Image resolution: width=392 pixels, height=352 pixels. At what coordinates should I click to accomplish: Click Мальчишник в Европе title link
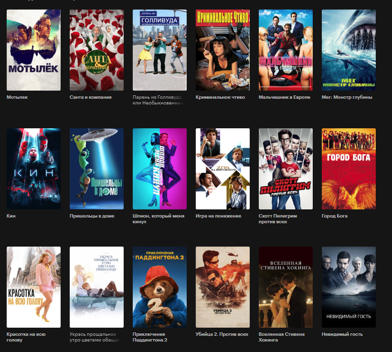(x=285, y=97)
